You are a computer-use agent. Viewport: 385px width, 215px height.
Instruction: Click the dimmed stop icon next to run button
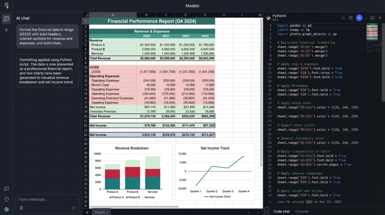[343, 18]
